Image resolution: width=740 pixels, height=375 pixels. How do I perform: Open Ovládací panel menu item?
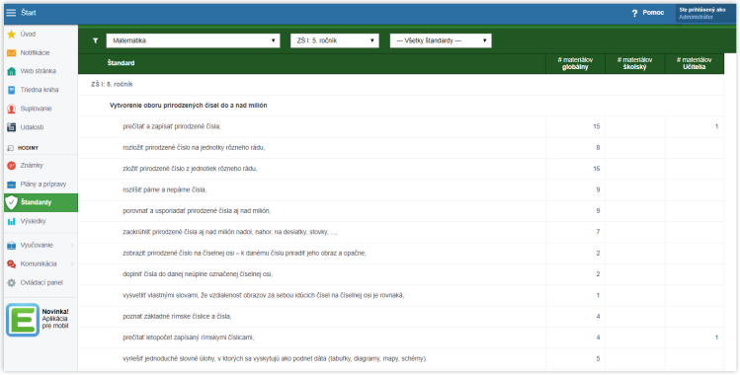click(41, 283)
